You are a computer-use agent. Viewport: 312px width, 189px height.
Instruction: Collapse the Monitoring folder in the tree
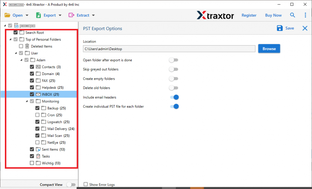coord(27,101)
